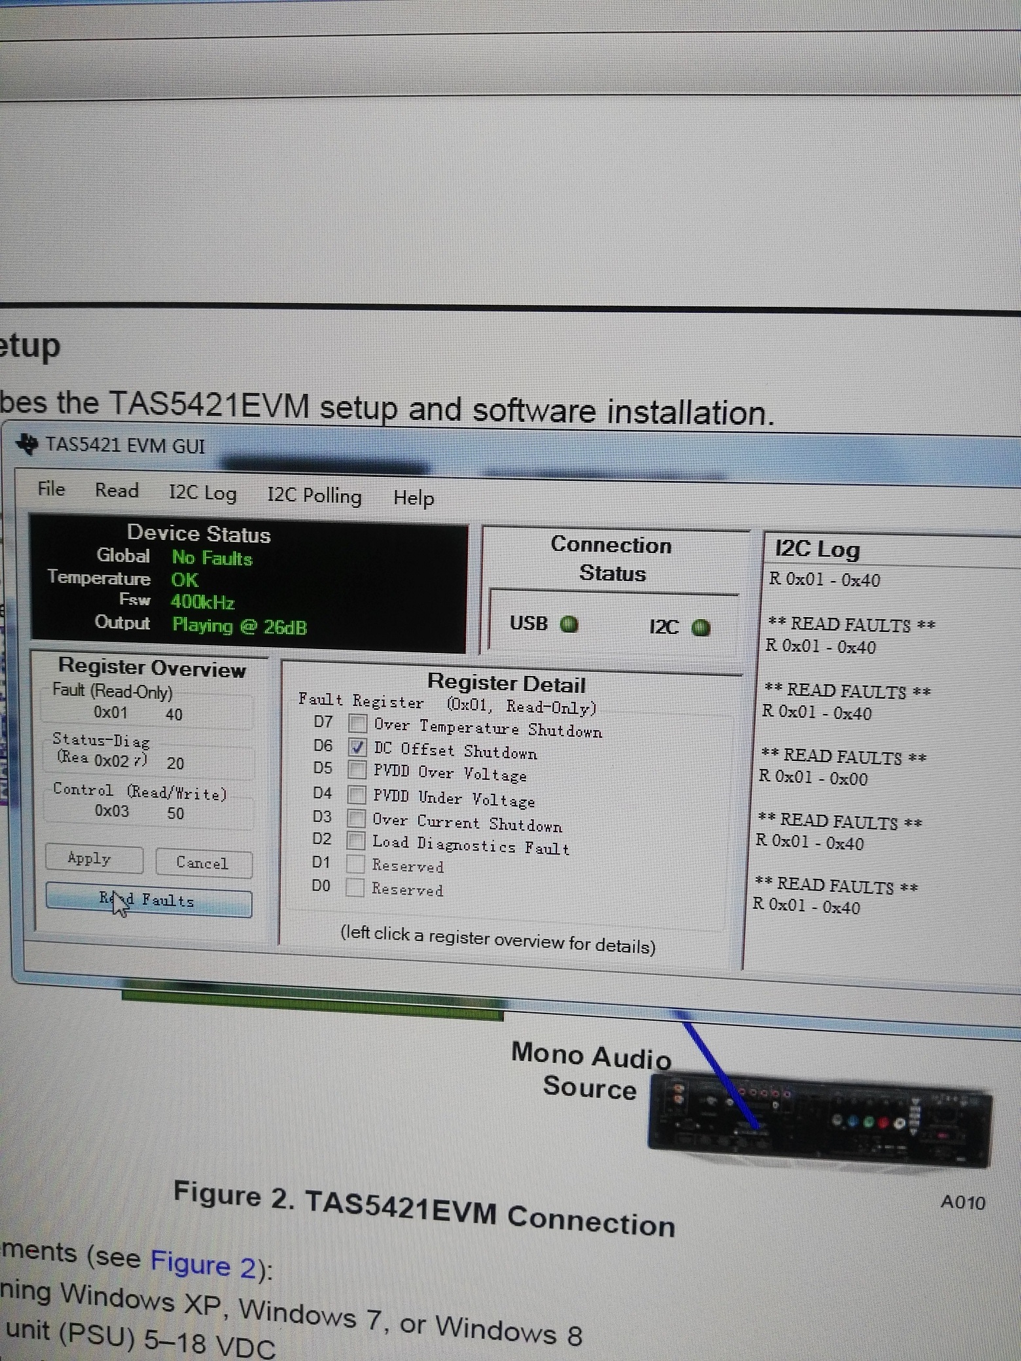Viewport: 1021px width, 1361px height.
Task: Open the Help menu
Action: pos(414,498)
